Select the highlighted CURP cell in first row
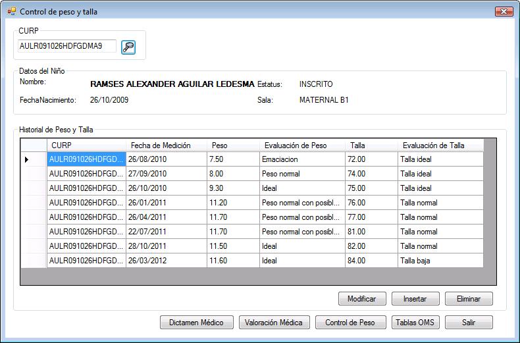Image resolution: width=520 pixels, height=343 pixels. pos(86,159)
